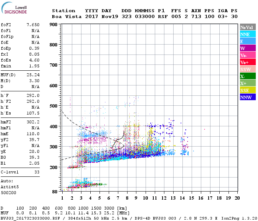
Task: Click the 900 km height axis label
Action: [x=53, y=25]
